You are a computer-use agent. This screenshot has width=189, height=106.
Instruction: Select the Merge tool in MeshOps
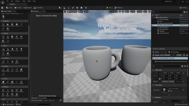tap(21, 70)
